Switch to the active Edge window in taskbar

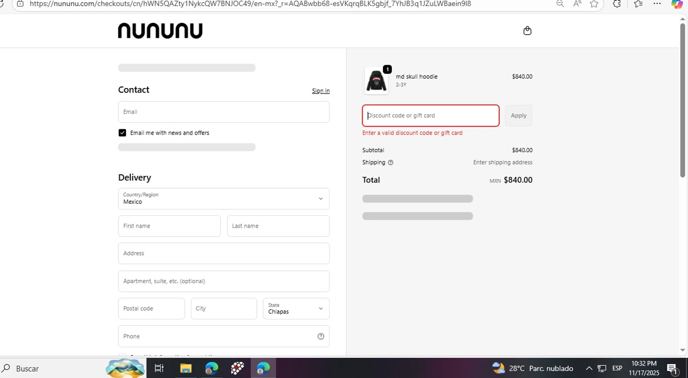[263, 368]
